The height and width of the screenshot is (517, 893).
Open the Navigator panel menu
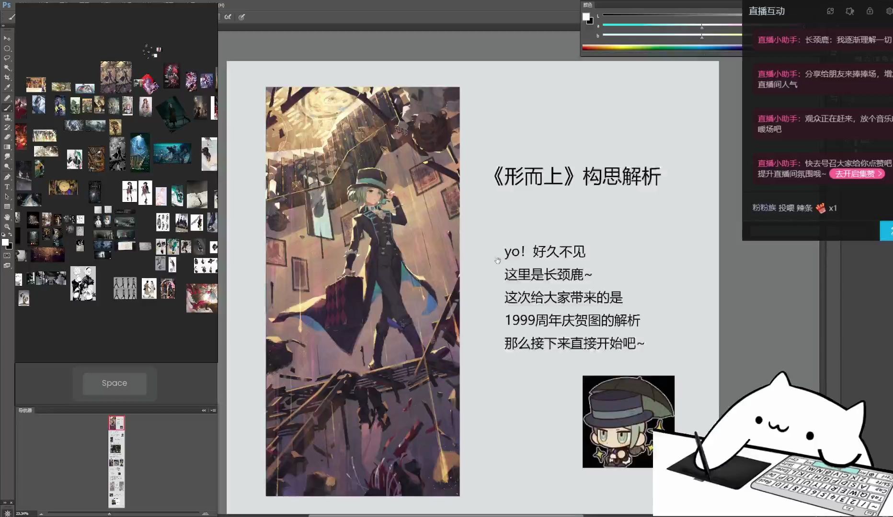point(213,410)
